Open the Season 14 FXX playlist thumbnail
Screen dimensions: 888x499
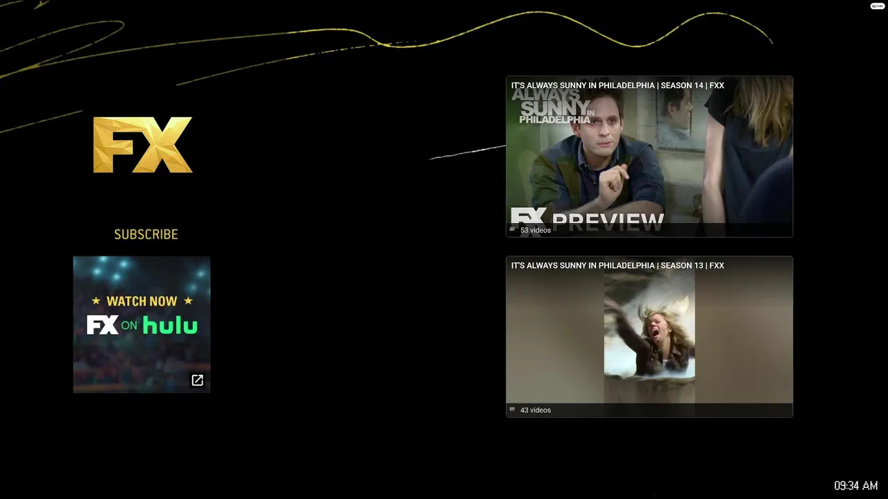coord(649,157)
